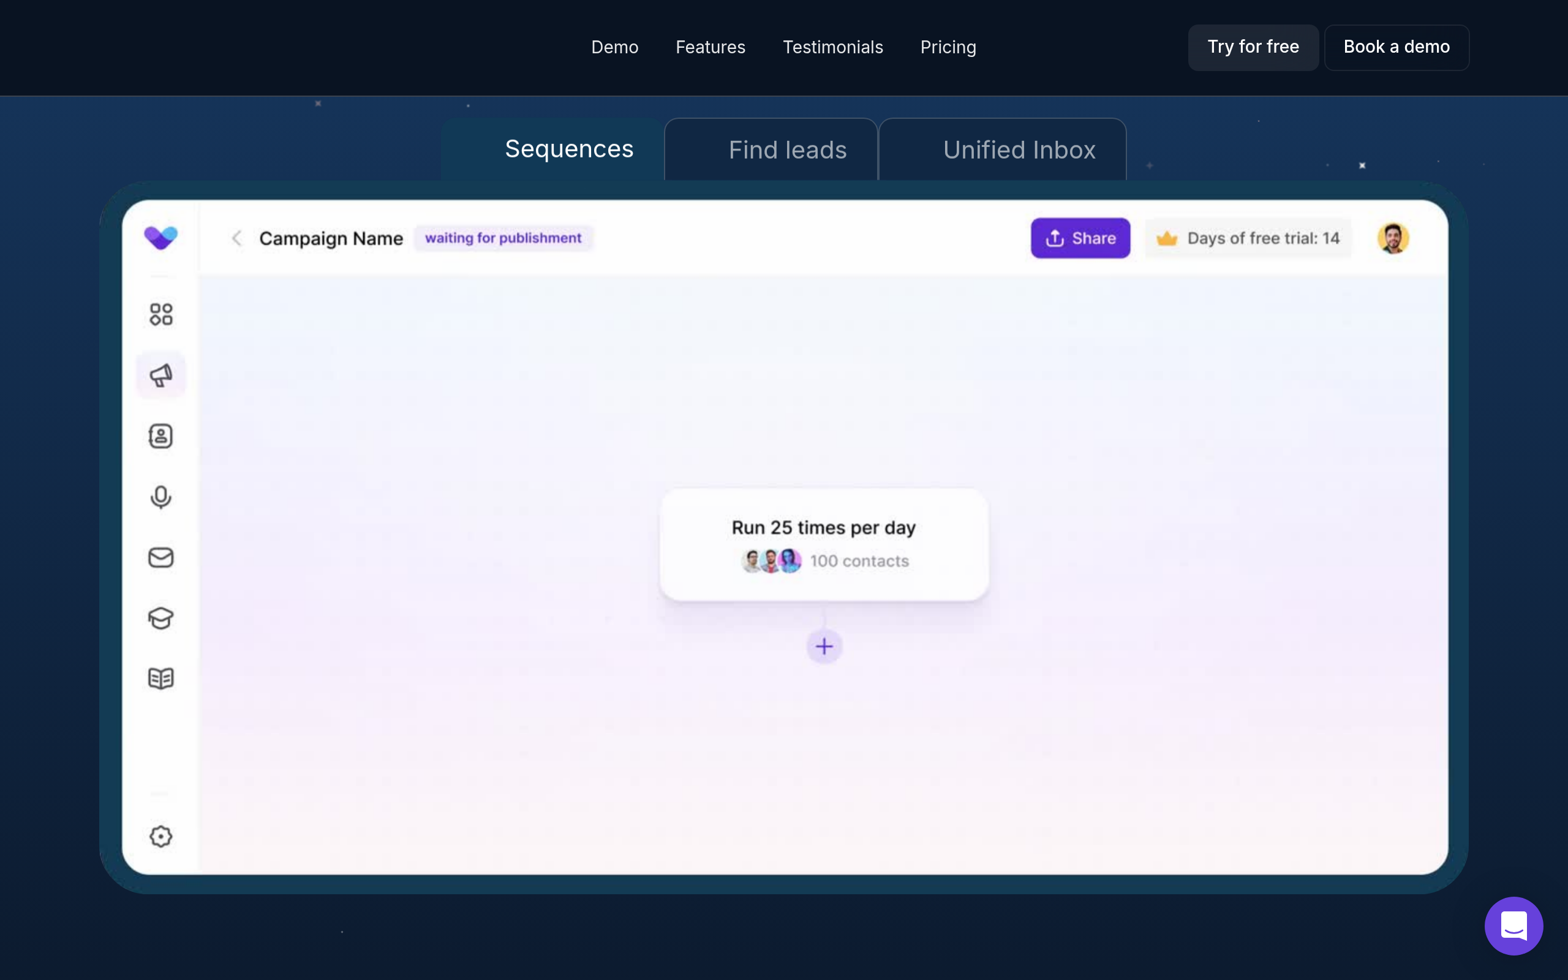Click the microphone icon in sidebar
The height and width of the screenshot is (980, 1568).
[x=160, y=497]
